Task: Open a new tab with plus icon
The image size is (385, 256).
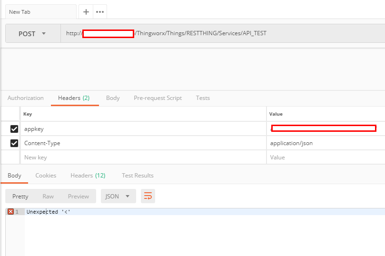Action: pos(86,12)
